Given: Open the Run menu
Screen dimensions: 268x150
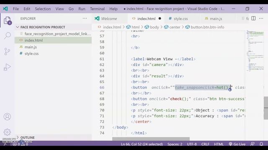Looking at the screenshot, I should pyautogui.click(x=82, y=9).
